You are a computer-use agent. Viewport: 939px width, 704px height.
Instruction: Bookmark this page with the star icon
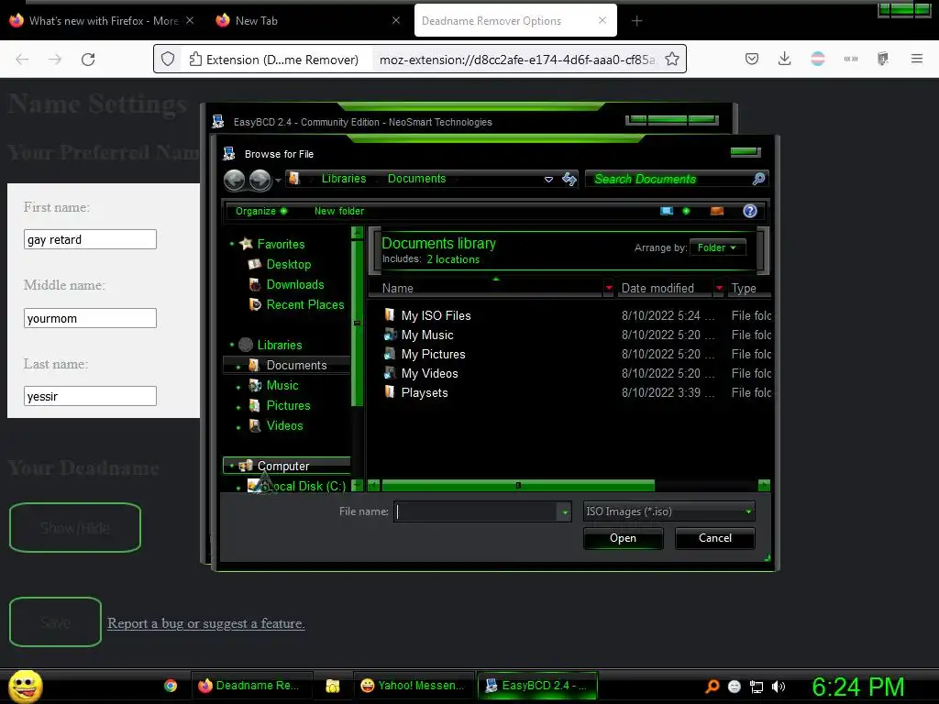pos(672,60)
